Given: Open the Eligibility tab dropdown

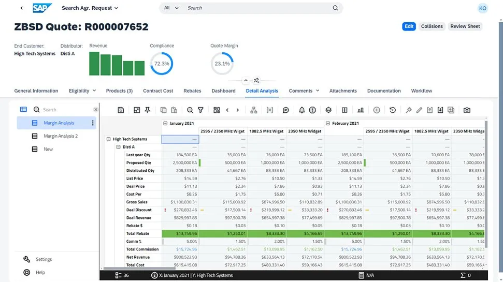Looking at the screenshot, I should 94,91.
